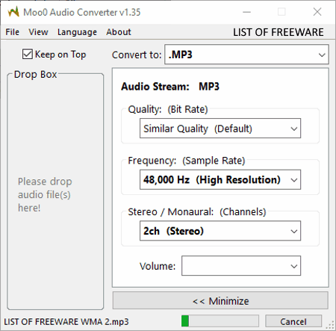Click the Moo0 Audio Converter app icon
Screen dimensions: 336x331
(13, 12)
